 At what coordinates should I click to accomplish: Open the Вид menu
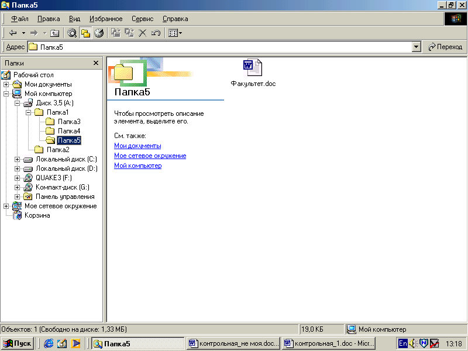coord(75,19)
